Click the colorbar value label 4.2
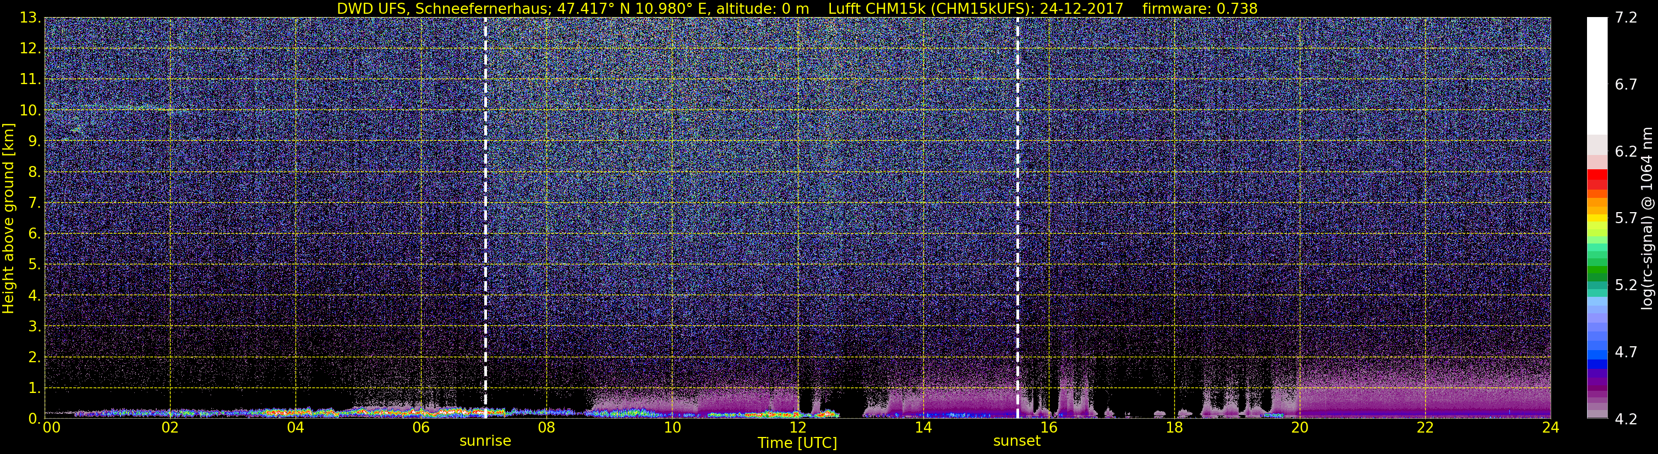This screenshot has width=1658, height=454. click(x=1626, y=419)
